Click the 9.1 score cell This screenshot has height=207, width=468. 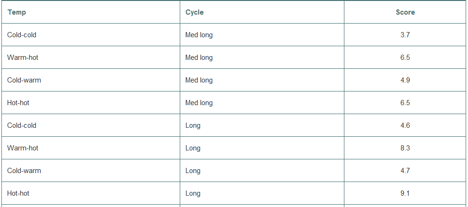[405, 193]
